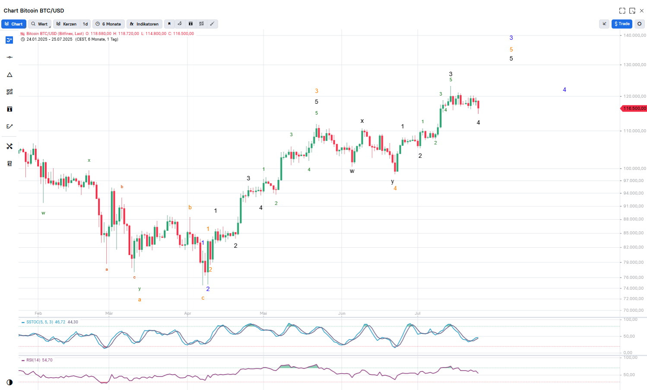
Task: Open the measure/arrow tool in sidebar
Action: [x=10, y=126]
